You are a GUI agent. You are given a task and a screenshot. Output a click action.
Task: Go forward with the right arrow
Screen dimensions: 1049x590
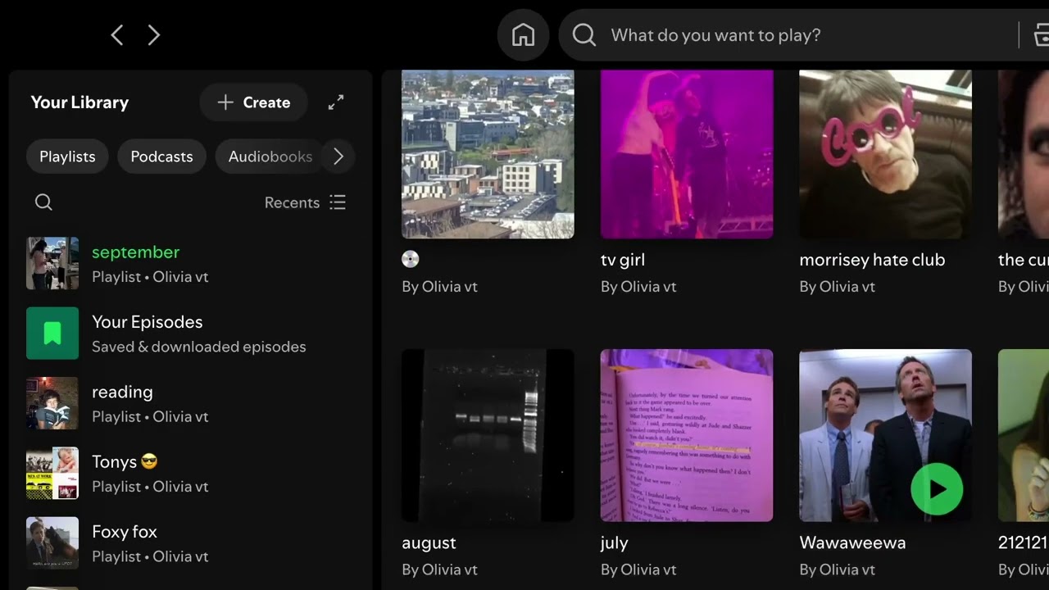[154, 34]
